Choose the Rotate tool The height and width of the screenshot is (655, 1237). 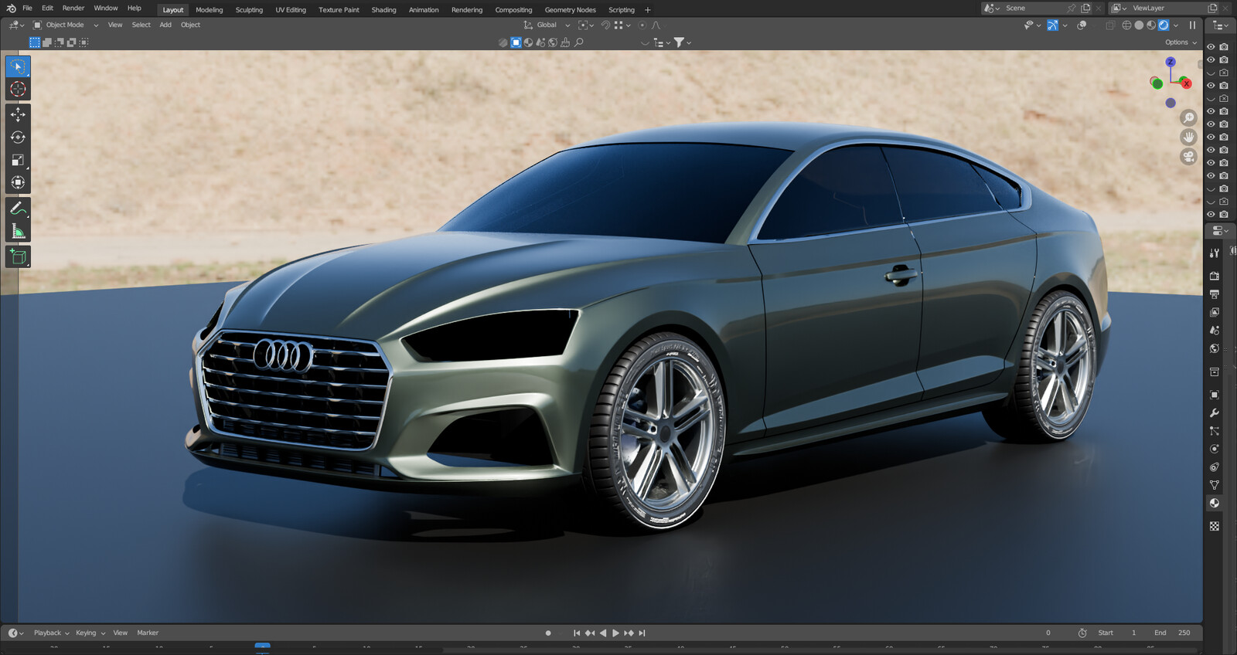click(18, 137)
